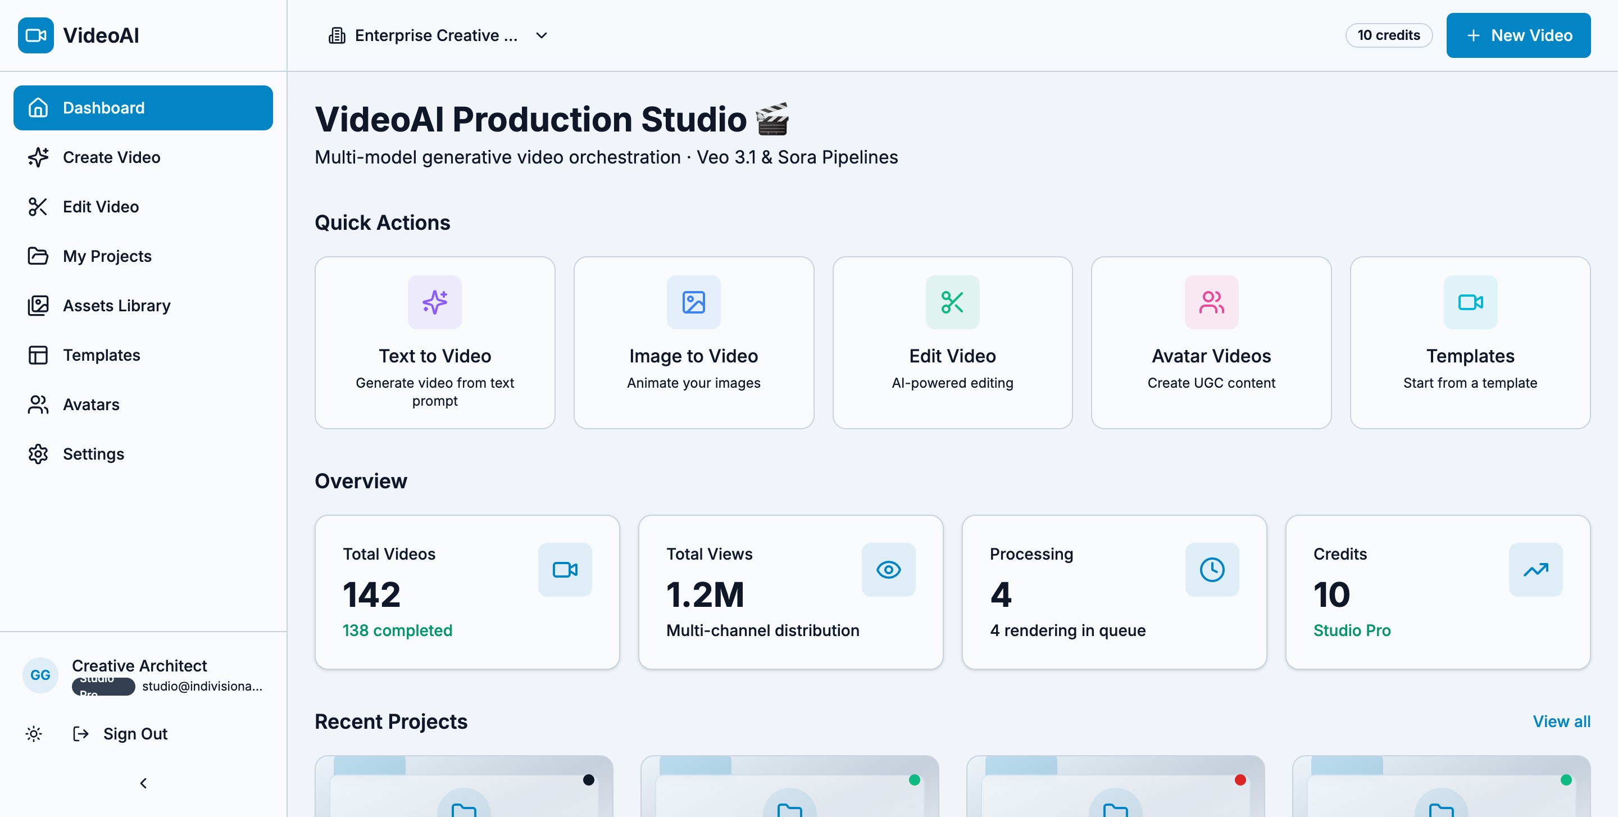The height and width of the screenshot is (817, 1618).
Task: Select the Text to Video card title
Action: (x=435, y=356)
